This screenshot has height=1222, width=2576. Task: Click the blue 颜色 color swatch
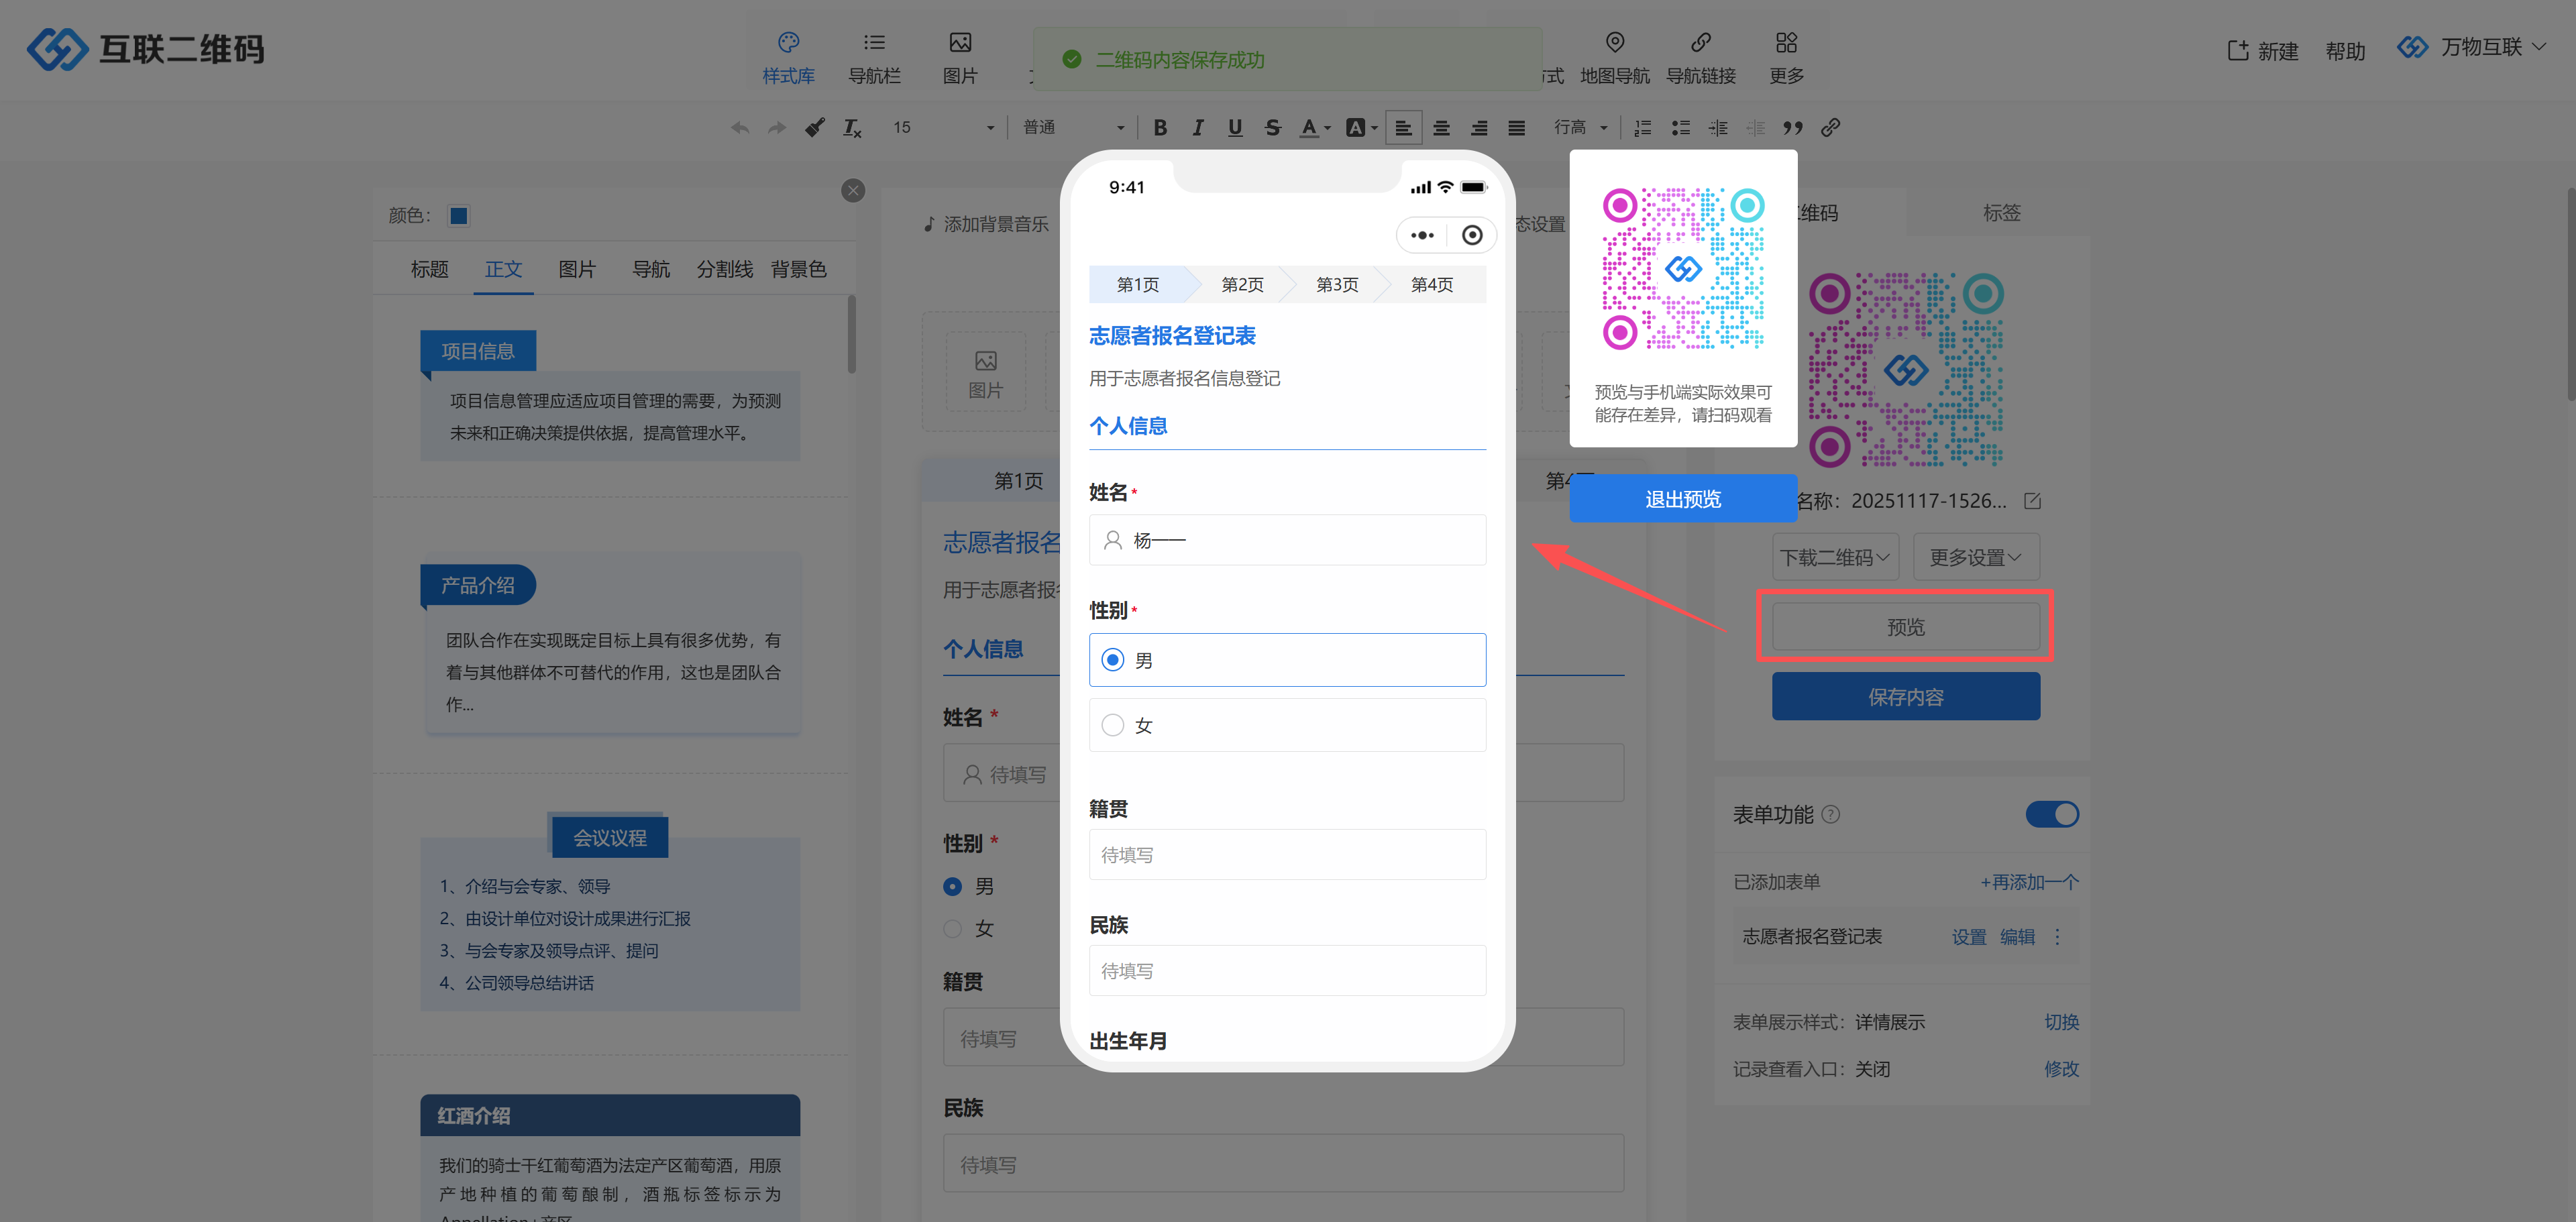click(x=459, y=216)
